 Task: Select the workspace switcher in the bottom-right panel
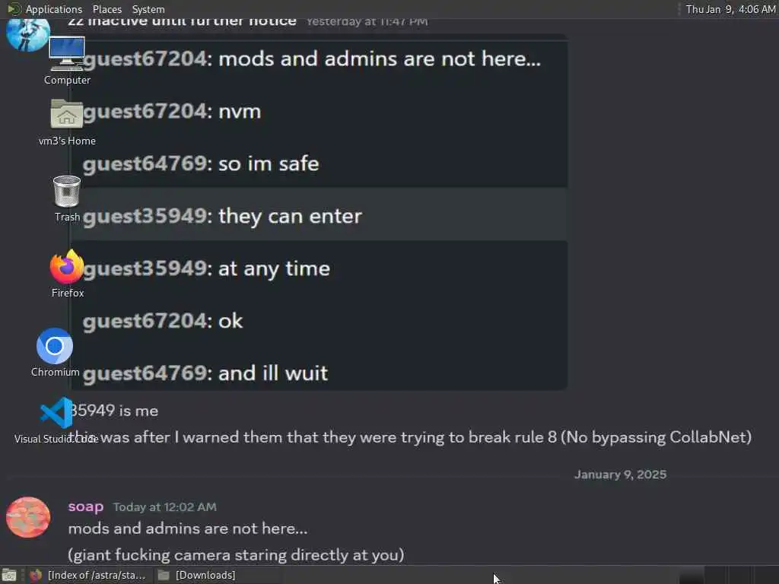coord(728,575)
